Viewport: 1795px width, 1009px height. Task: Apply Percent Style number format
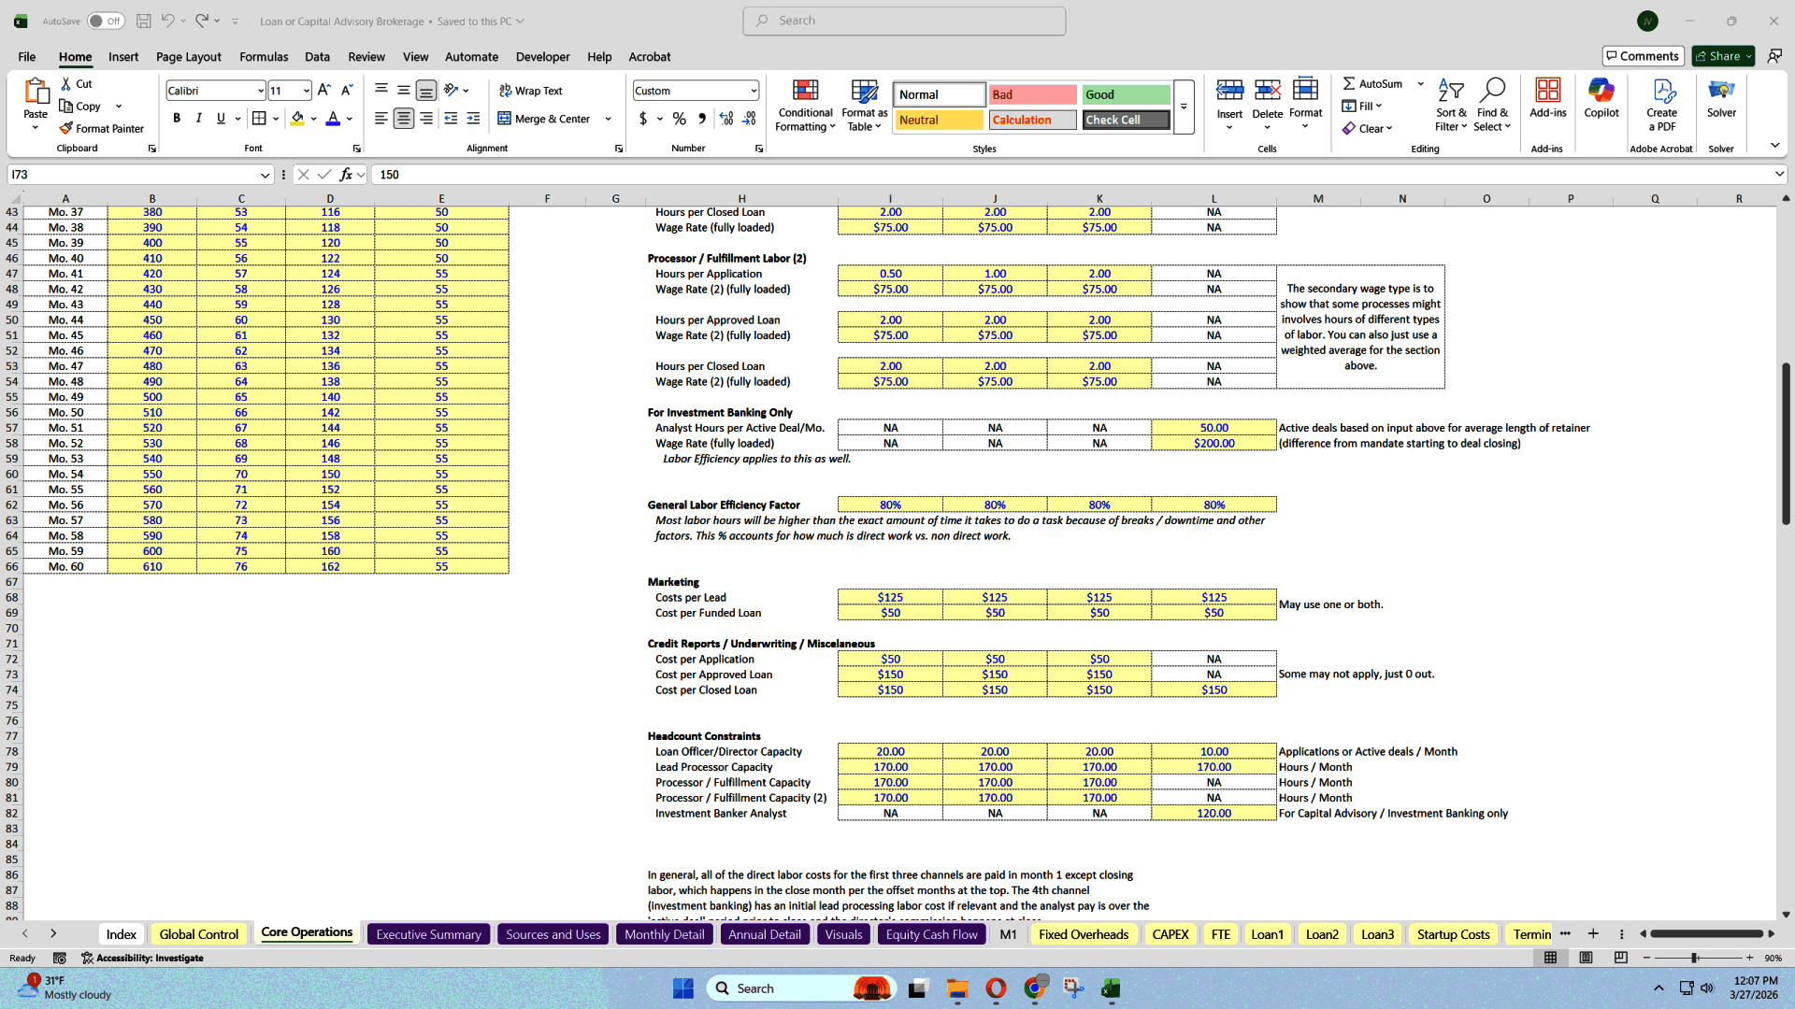(680, 119)
